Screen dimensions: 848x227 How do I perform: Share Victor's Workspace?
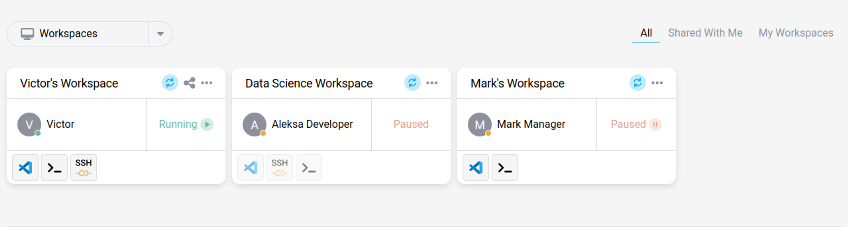pyautogui.click(x=189, y=83)
